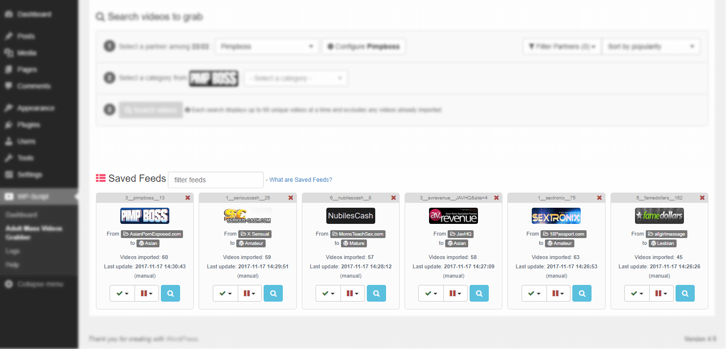Click the 18Passport.com source tag

click(564, 234)
